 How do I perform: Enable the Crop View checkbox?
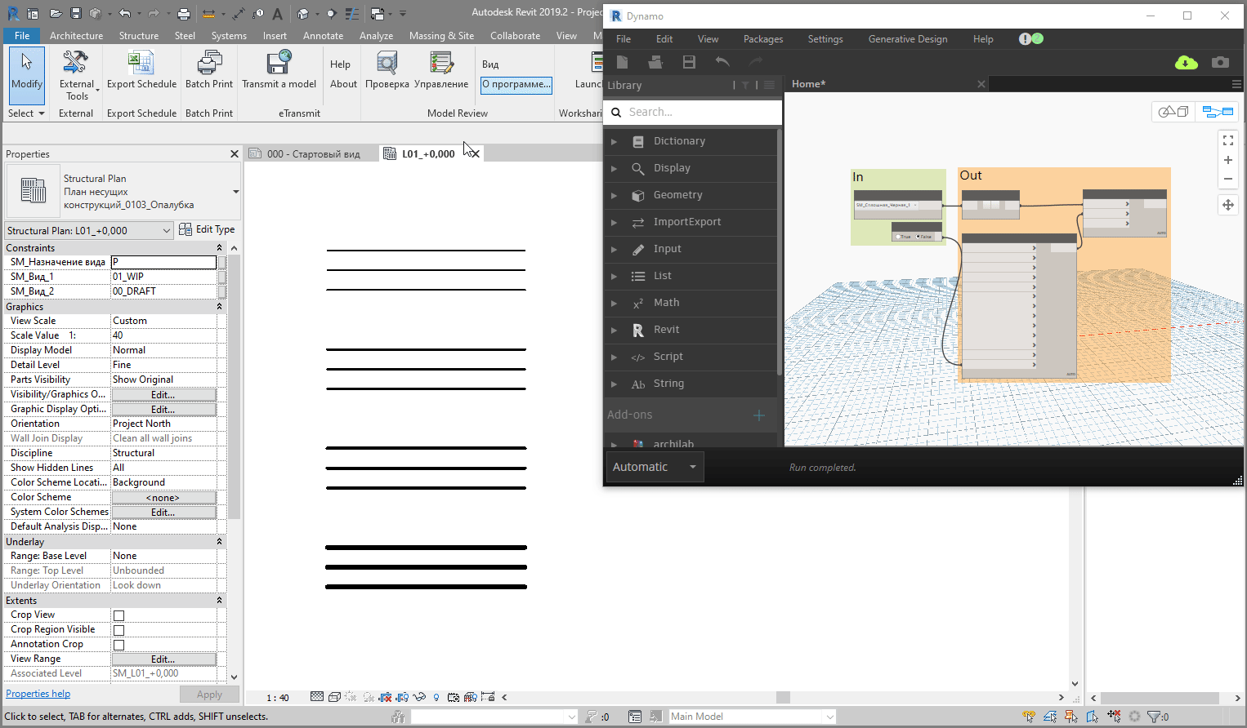117,614
